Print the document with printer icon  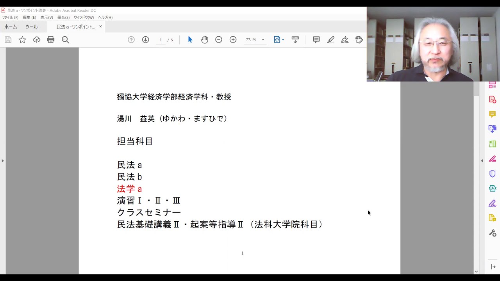(x=51, y=39)
